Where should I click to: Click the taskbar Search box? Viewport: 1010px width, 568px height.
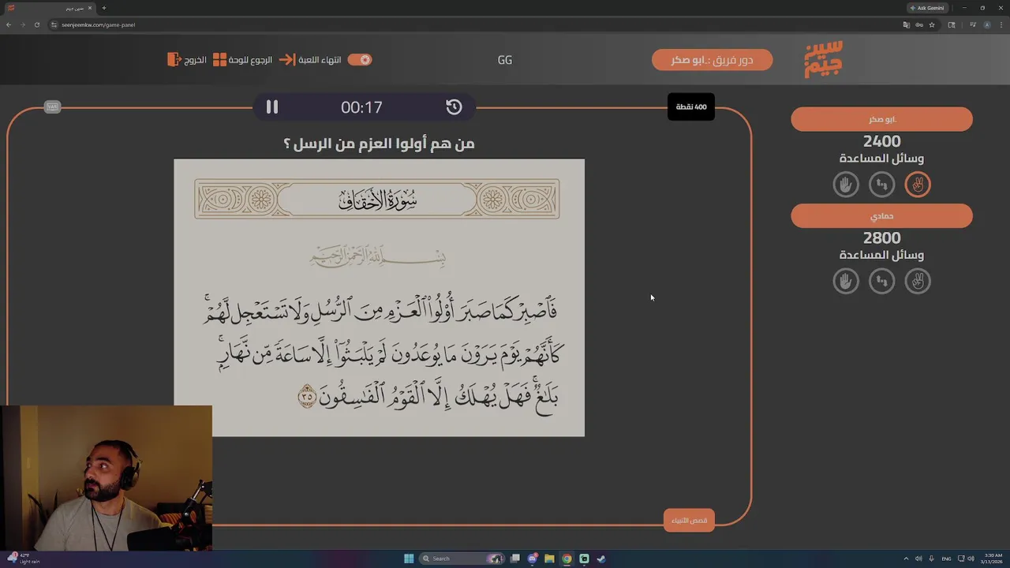[x=462, y=559]
